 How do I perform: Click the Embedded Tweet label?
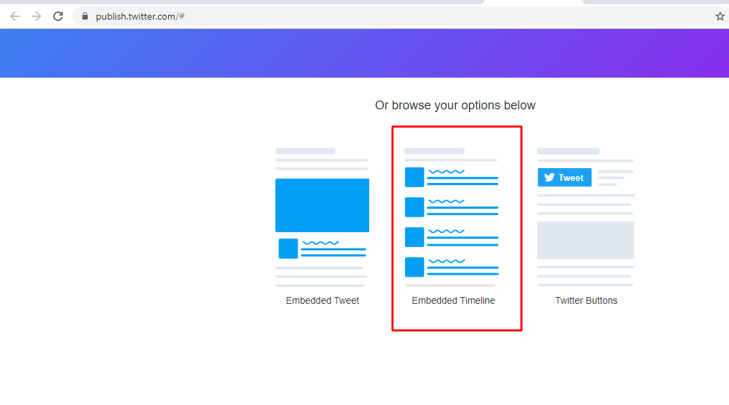322,300
